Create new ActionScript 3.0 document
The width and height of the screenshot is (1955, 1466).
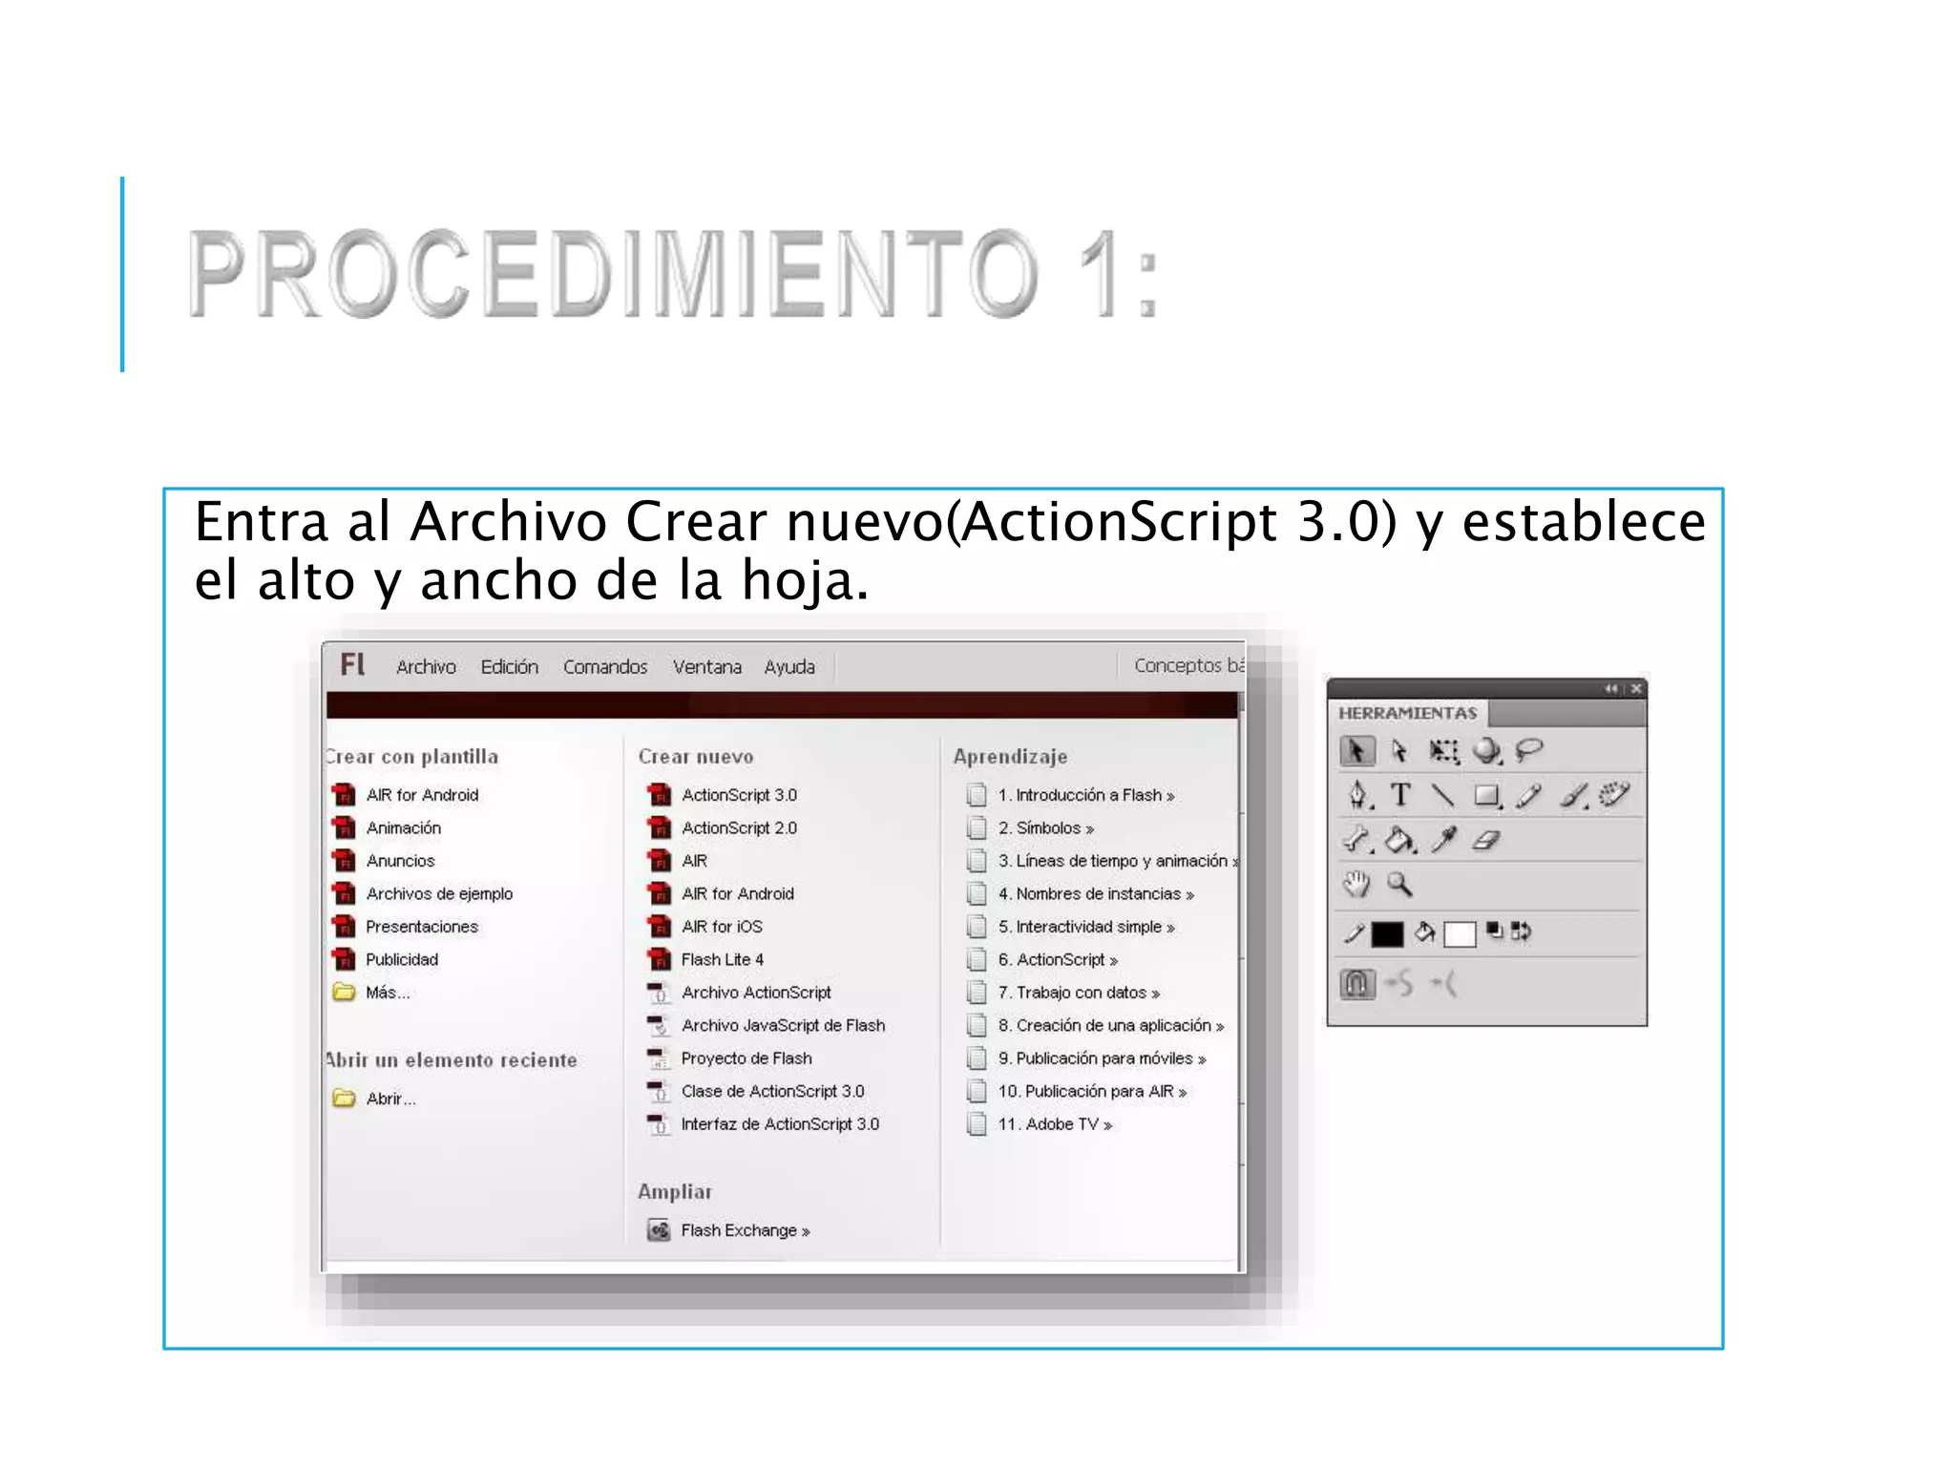coord(738,795)
